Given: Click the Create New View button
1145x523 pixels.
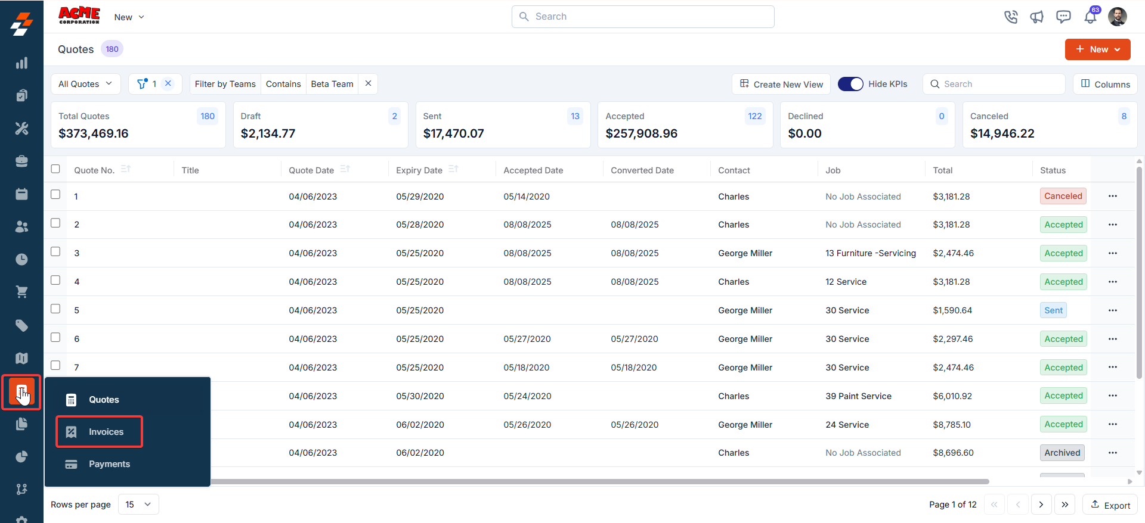Looking at the screenshot, I should [781, 84].
